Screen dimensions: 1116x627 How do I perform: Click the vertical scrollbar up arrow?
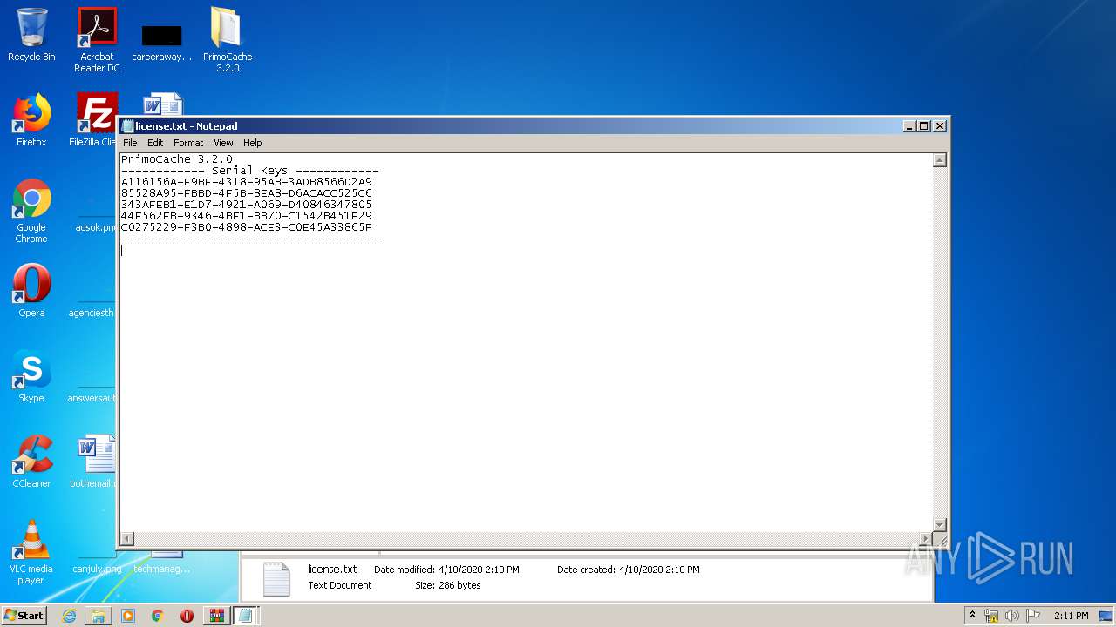tap(940, 160)
